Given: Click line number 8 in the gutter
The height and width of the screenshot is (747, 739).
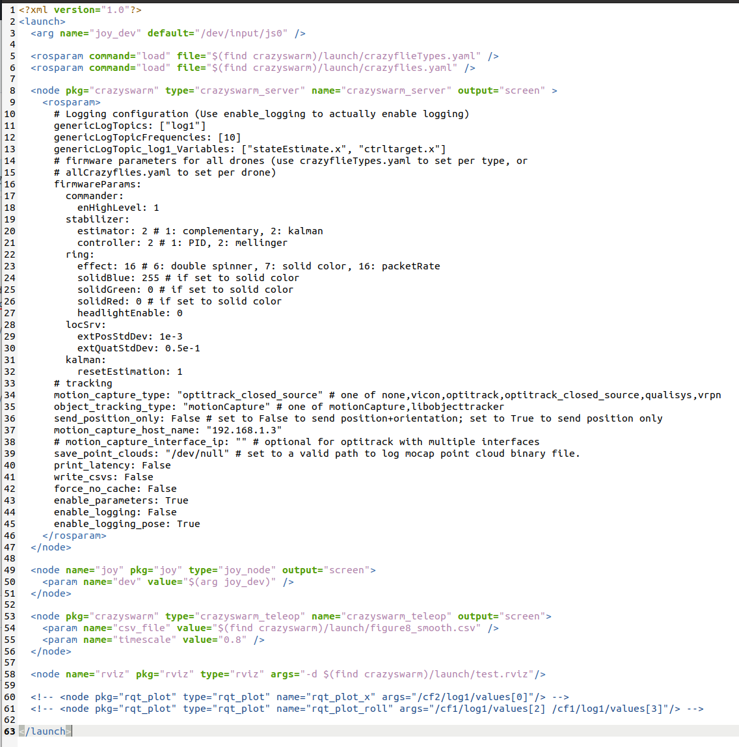Looking at the screenshot, I should pyautogui.click(x=12, y=90).
